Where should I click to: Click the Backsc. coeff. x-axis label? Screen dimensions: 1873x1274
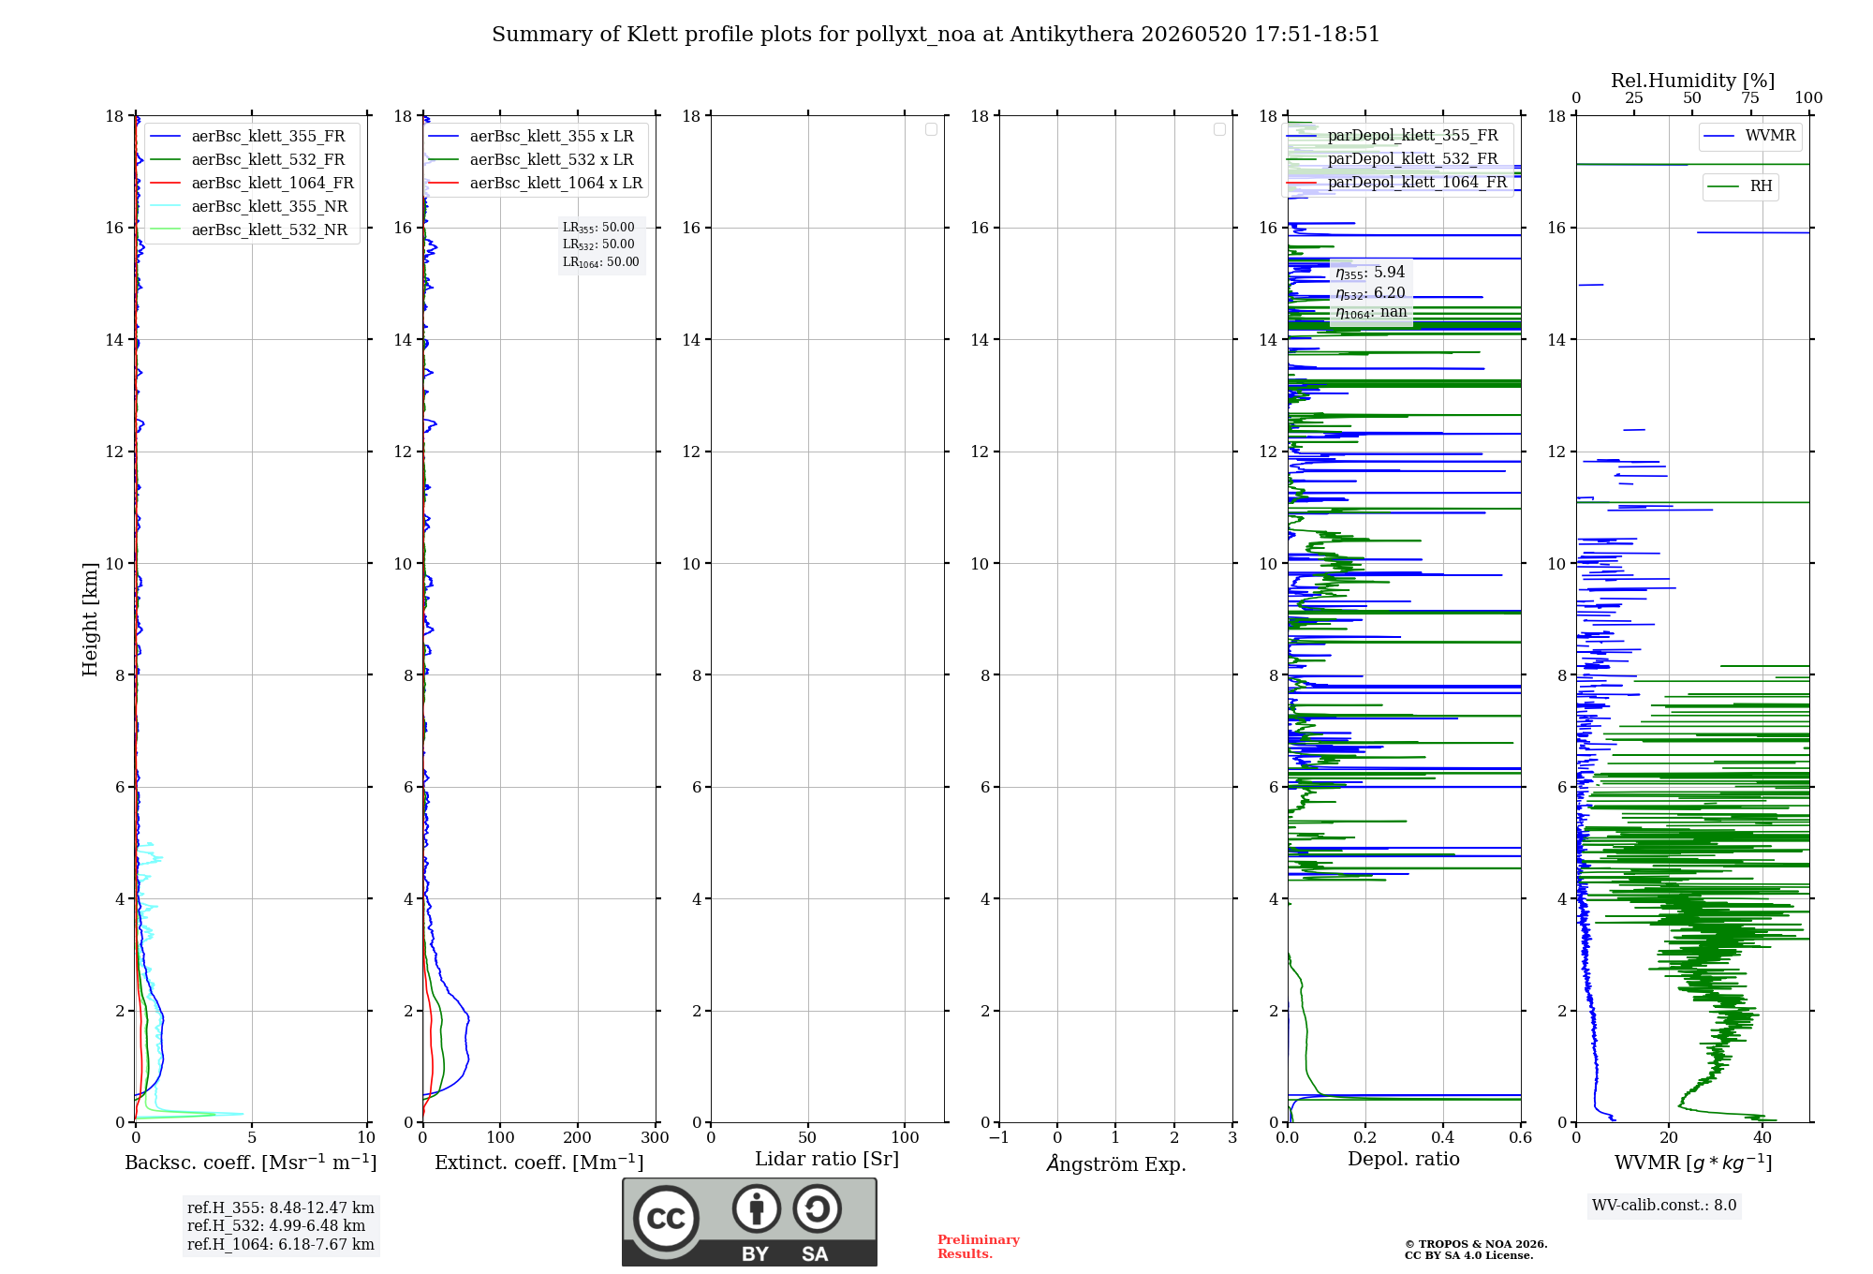click(x=251, y=1163)
